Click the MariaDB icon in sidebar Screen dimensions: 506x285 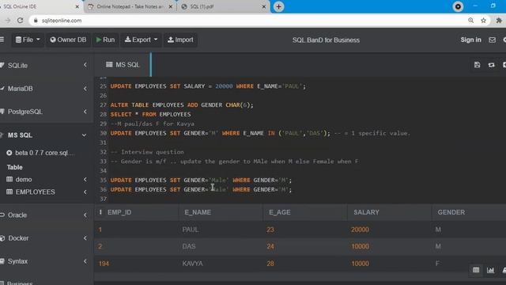pyautogui.click(x=2, y=88)
